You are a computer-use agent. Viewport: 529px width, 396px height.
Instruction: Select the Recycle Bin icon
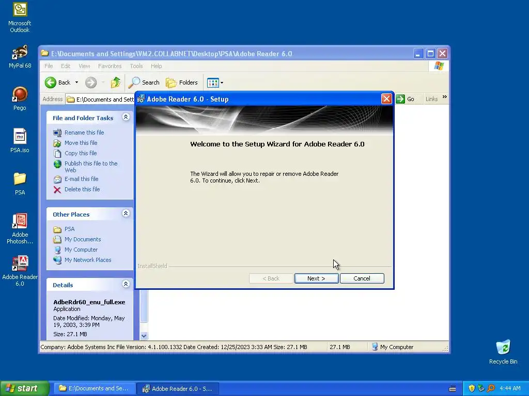503,352
